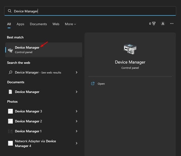Expand the More filters dropdown
The width and height of the screenshot is (181, 156).
70,24
